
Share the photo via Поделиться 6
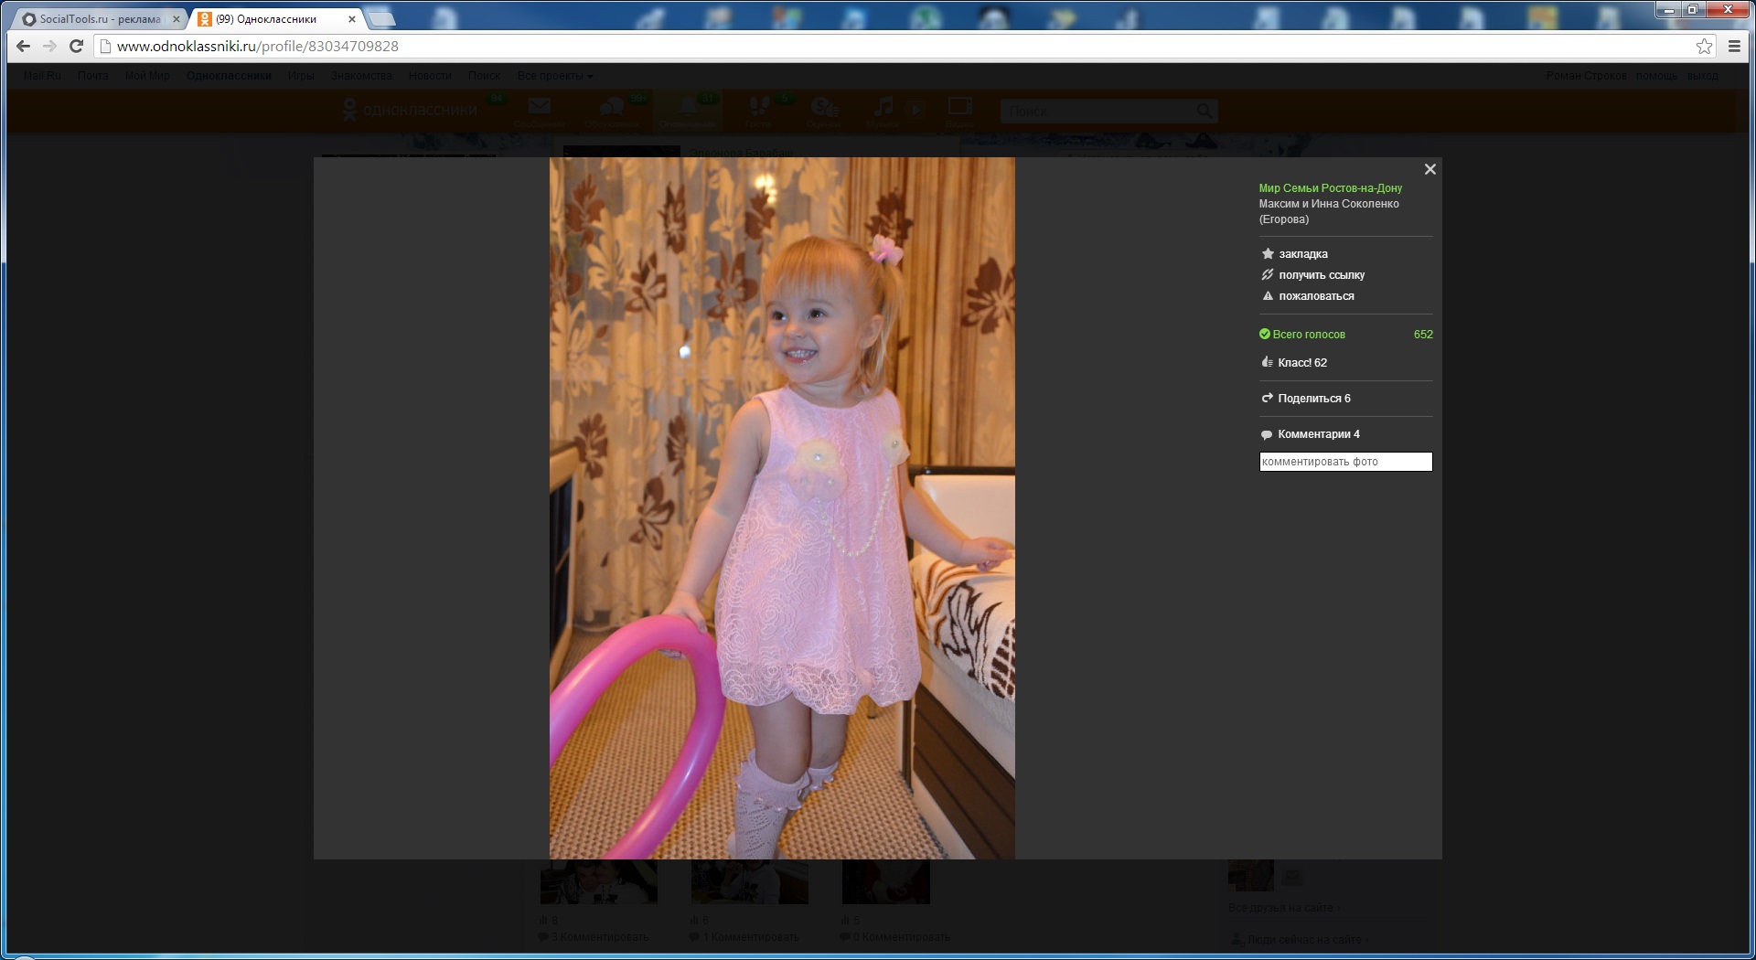(1314, 399)
